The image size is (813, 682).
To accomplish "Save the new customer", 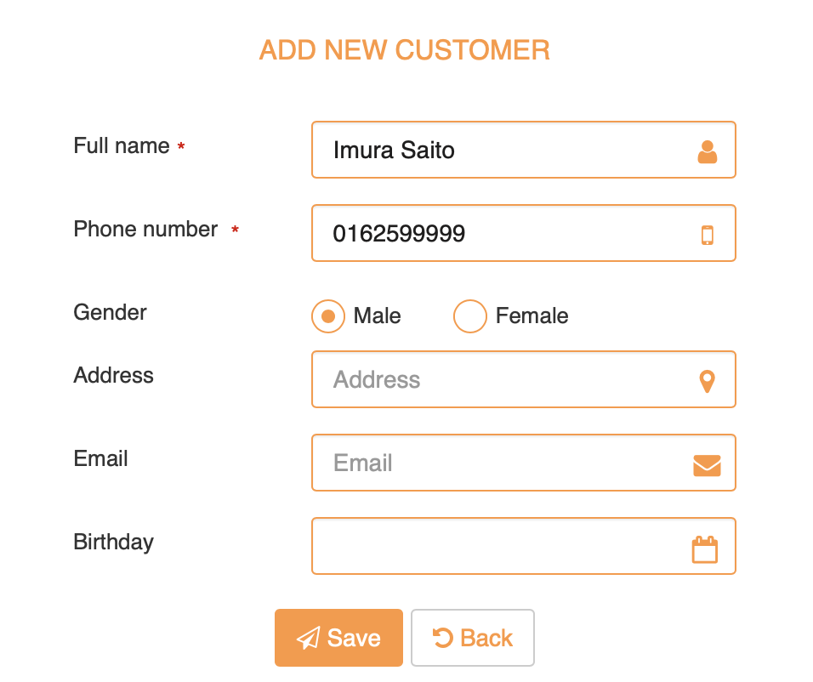I will 338,638.
